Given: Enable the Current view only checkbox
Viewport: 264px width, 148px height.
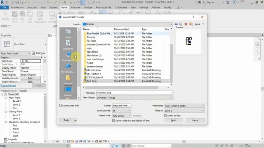Looking at the screenshot, I should tap(61, 106).
